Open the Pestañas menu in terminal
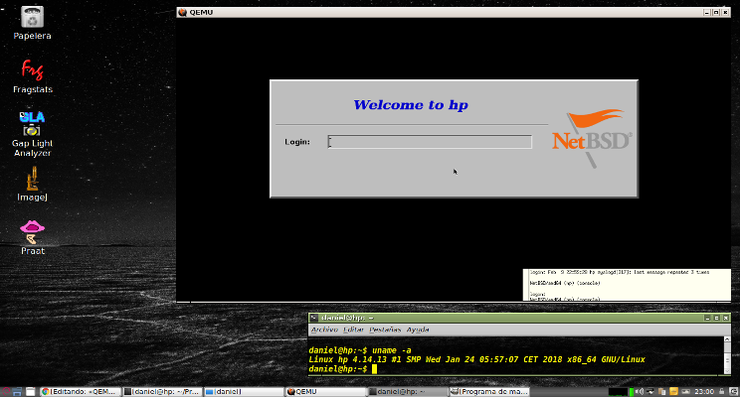The width and height of the screenshot is (740, 397). click(x=385, y=329)
